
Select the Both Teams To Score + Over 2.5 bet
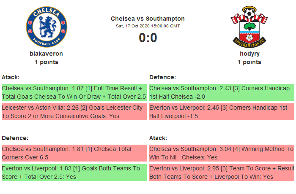tap(74, 172)
